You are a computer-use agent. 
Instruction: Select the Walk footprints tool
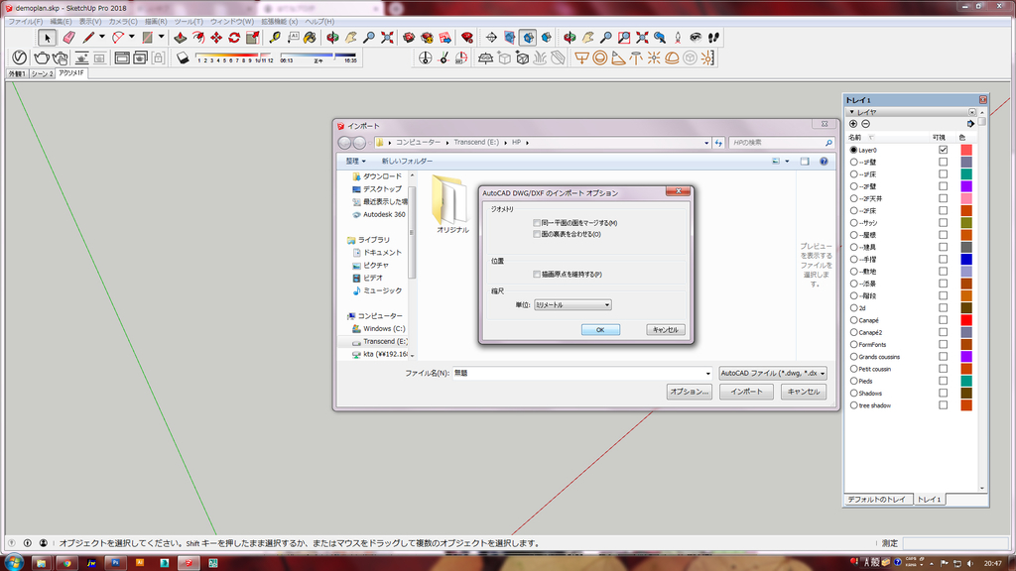(713, 38)
